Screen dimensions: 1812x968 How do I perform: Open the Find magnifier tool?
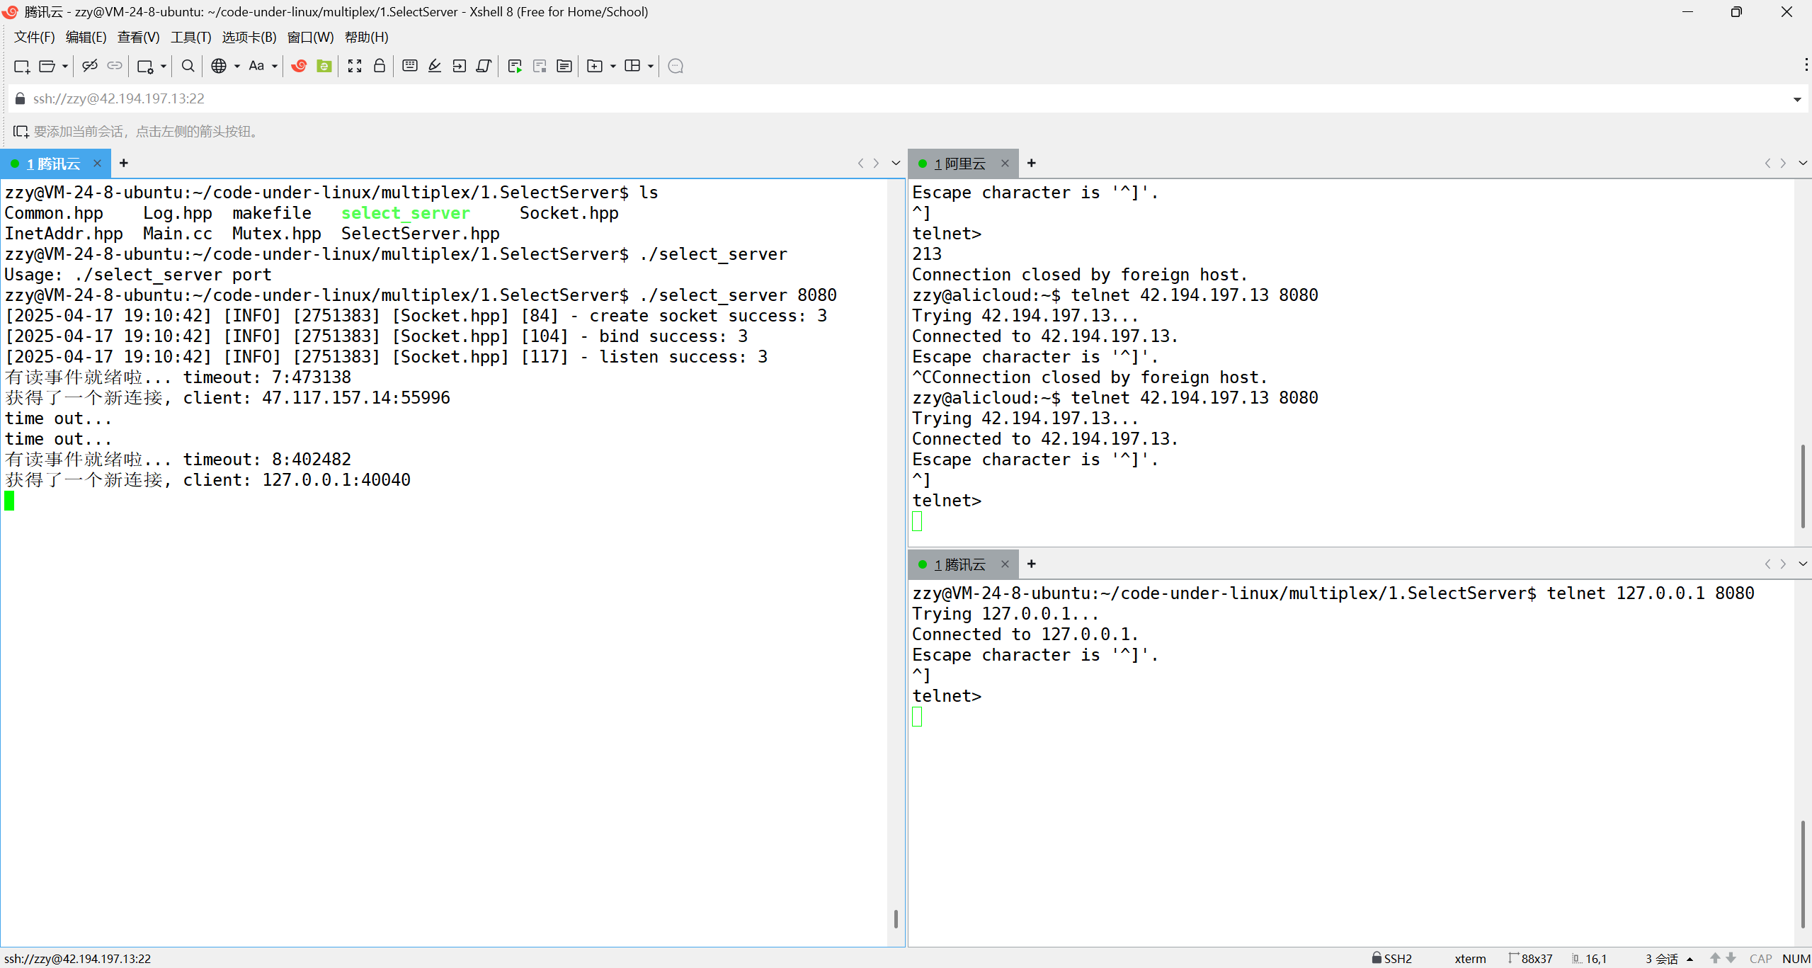(188, 66)
